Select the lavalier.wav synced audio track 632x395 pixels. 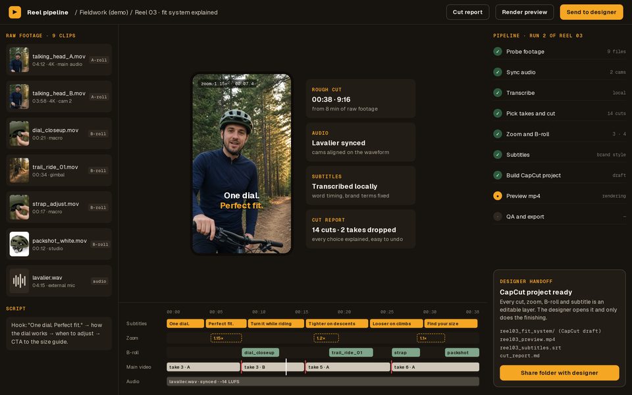coord(323,381)
